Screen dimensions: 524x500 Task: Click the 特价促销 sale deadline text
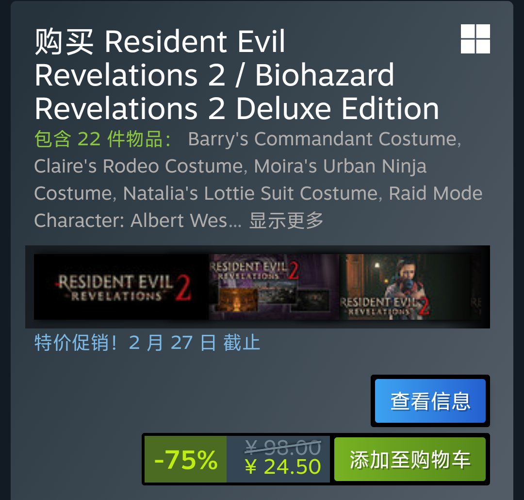click(x=147, y=343)
